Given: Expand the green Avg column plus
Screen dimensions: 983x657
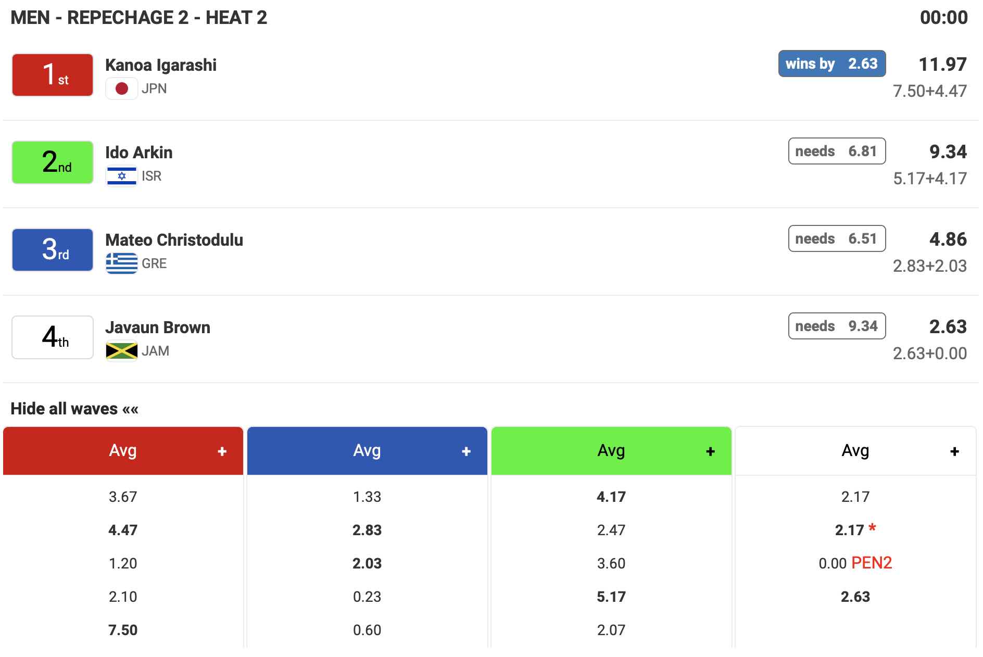Looking at the screenshot, I should pyautogui.click(x=710, y=451).
